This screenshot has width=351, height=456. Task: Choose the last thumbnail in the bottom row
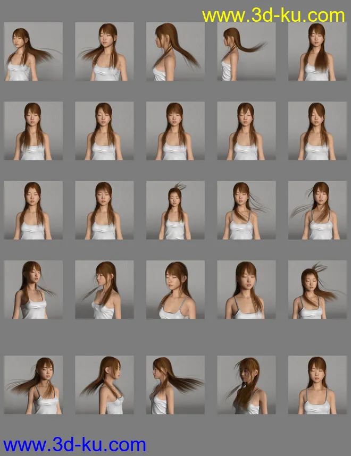(317, 385)
